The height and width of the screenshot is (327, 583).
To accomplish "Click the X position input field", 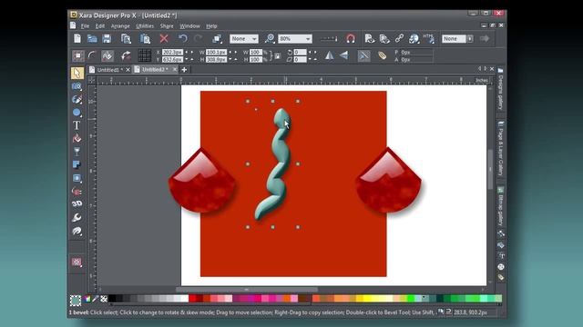I will click(172, 53).
